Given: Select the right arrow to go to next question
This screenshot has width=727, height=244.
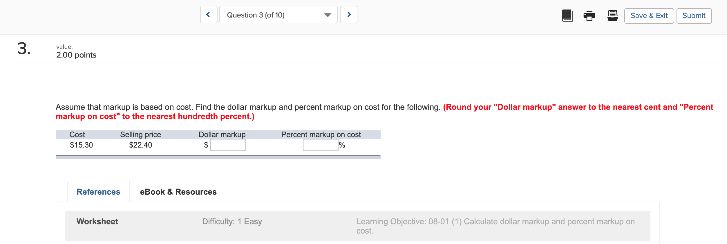Looking at the screenshot, I should [349, 15].
